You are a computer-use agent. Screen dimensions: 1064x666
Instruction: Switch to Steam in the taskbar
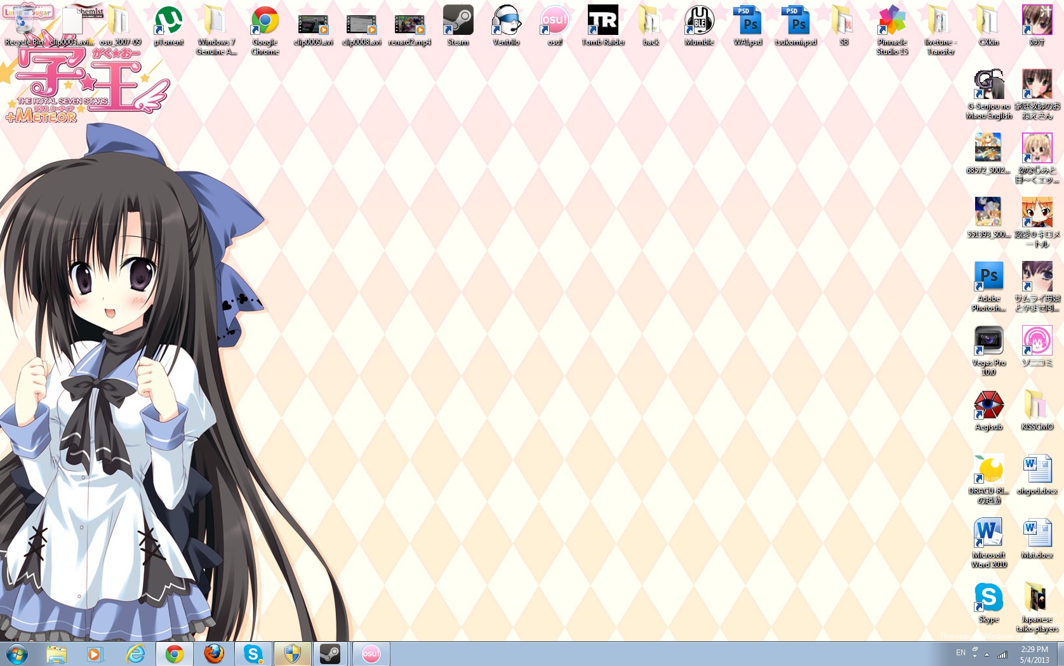click(331, 654)
